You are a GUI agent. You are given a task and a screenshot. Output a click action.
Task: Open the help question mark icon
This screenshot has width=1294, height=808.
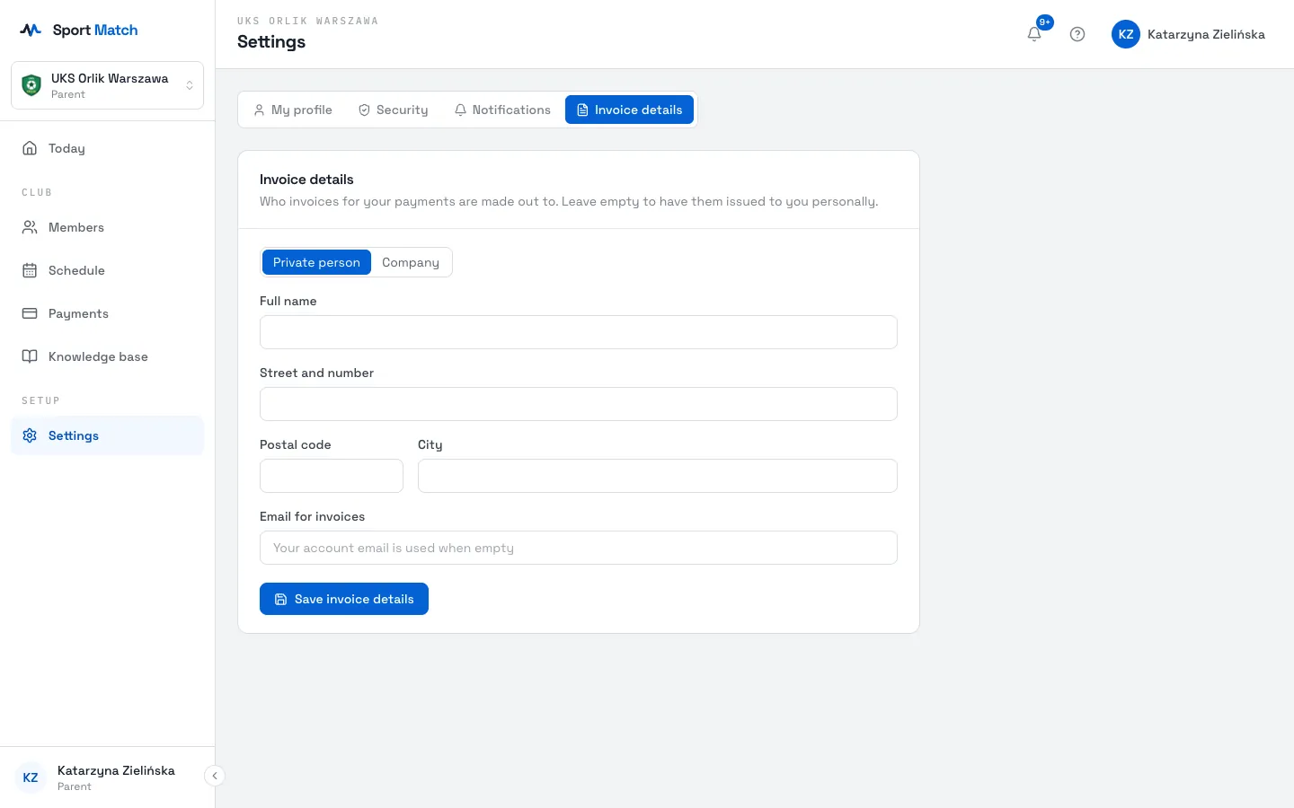[x=1077, y=34]
